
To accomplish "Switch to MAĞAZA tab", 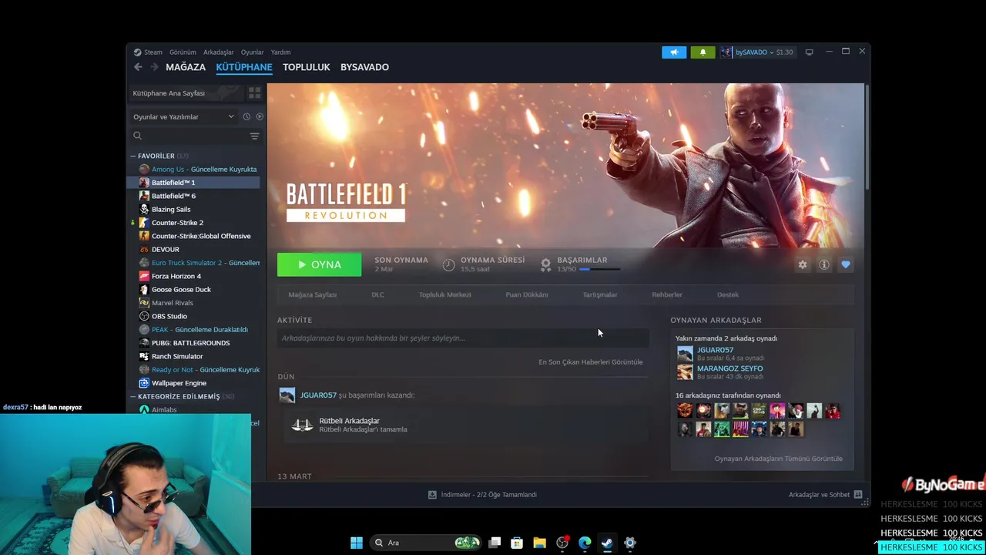I will (186, 67).
